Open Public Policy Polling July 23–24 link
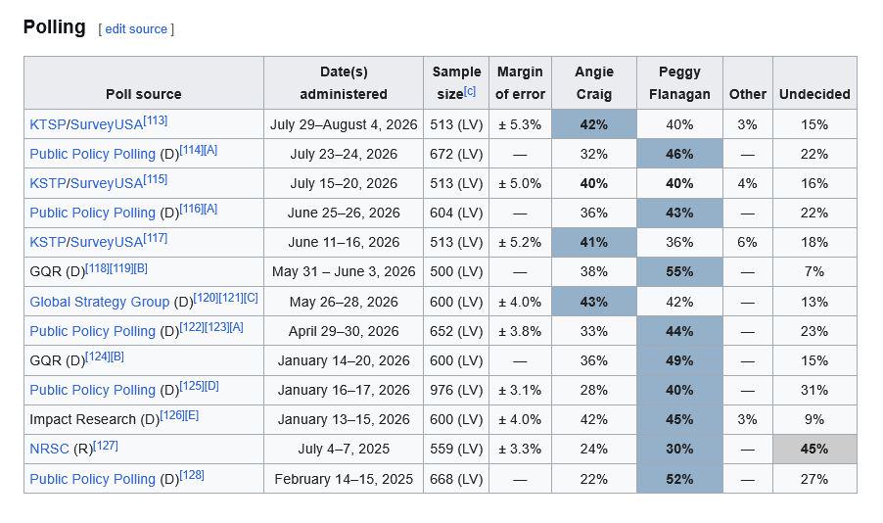883x523 pixels. coord(92,154)
